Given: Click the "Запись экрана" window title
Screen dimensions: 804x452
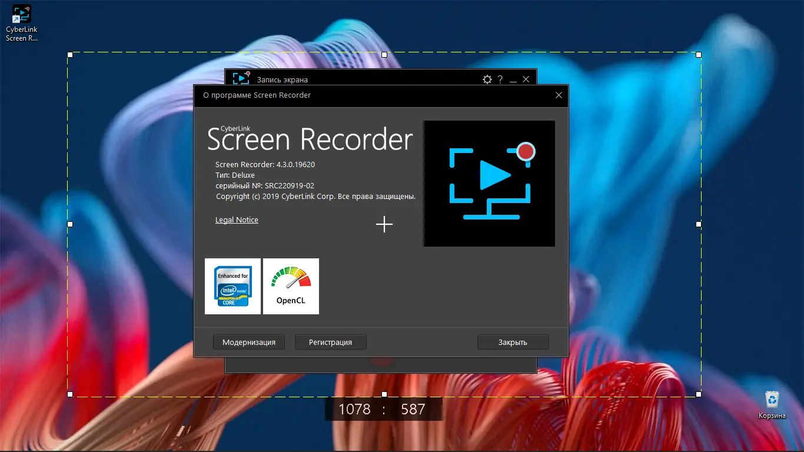Looking at the screenshot, I should [x=283, y=80].
